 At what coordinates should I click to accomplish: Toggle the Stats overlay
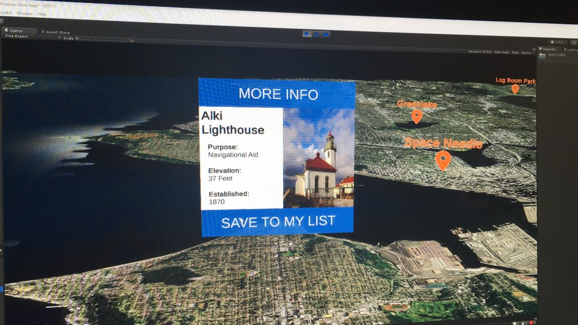(x=515, y=52)
